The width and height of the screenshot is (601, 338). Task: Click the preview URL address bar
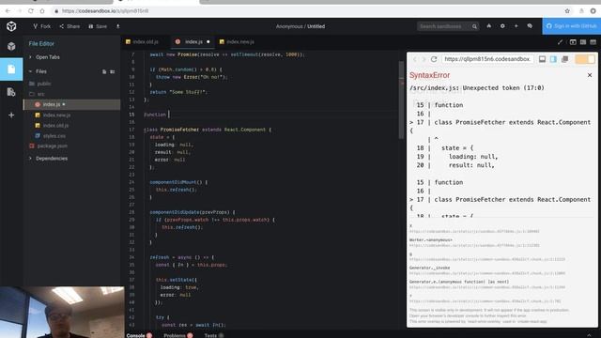pyautogui.click(x=487, y=59)
